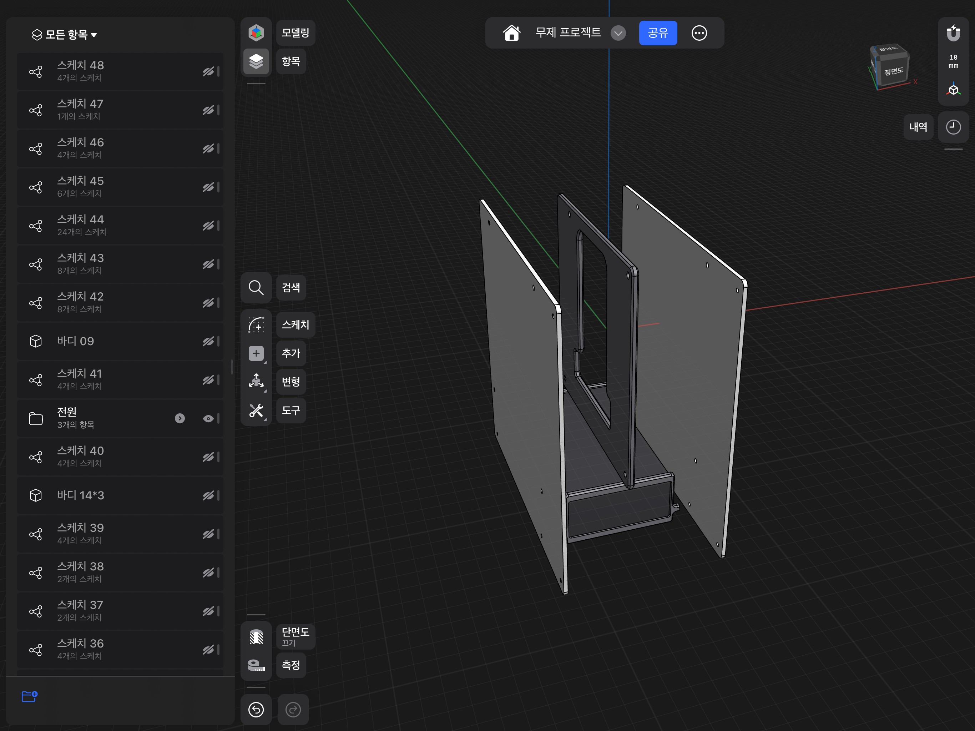Click the Undo arrow button
975x731 pixels.
(256, 709)
